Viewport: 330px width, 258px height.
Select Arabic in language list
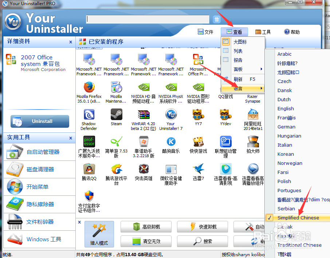coord(284,54)
